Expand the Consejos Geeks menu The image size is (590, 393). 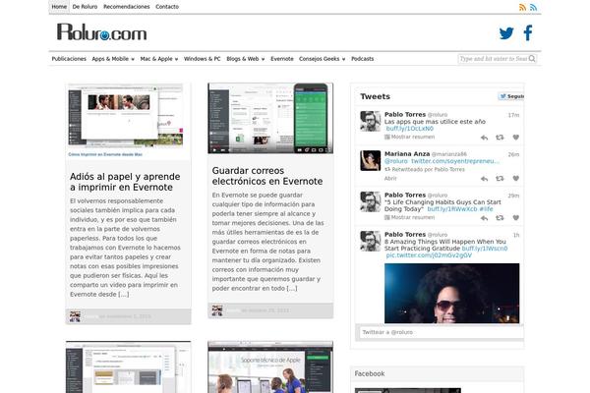point(323,59)
